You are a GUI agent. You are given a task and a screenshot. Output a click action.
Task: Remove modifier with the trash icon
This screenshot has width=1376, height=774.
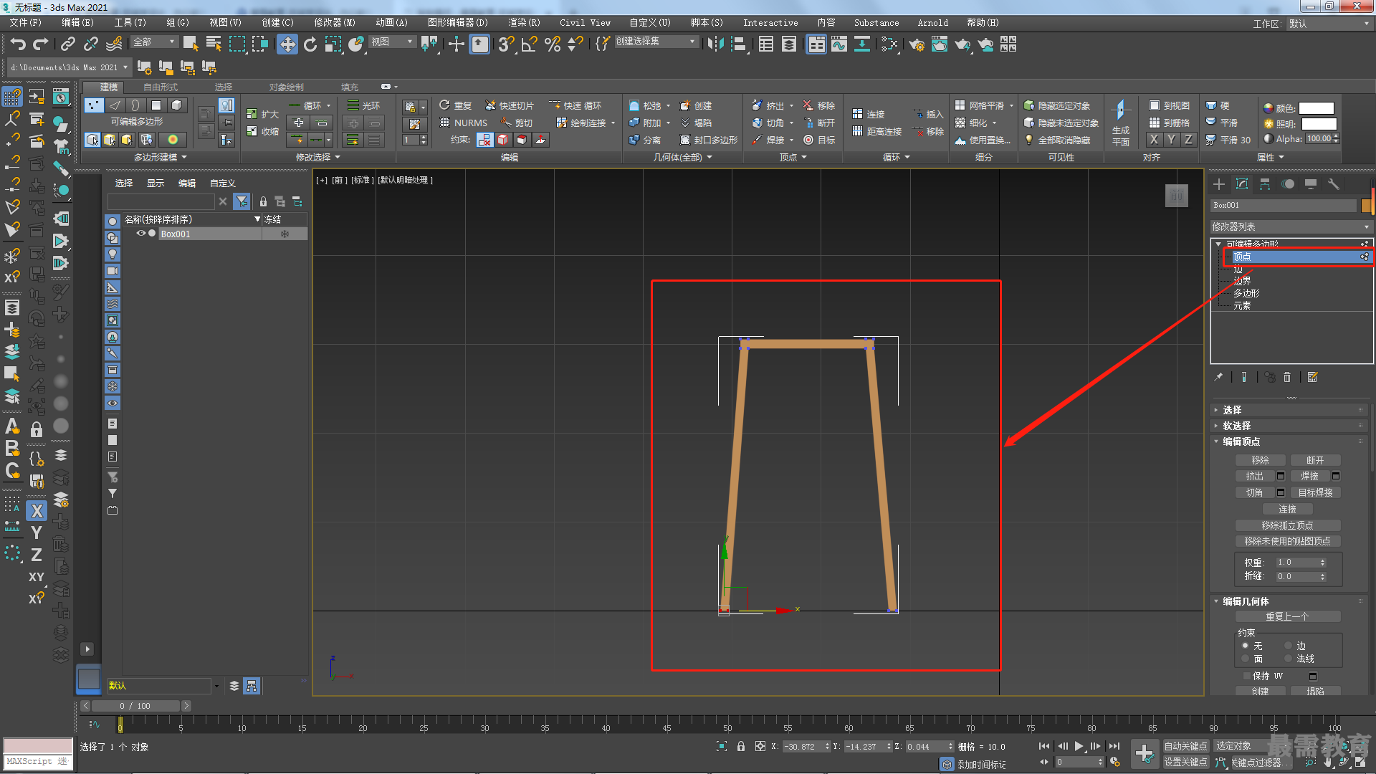(x=1287, y=377)
